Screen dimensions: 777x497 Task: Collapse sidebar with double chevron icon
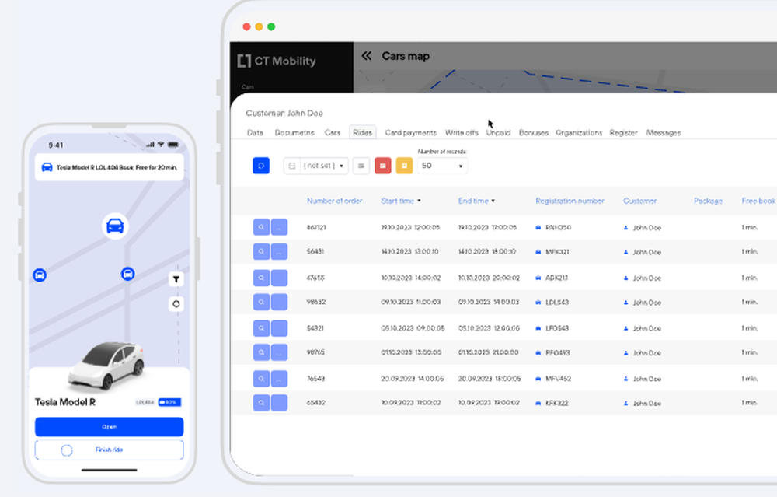(366, 56)
